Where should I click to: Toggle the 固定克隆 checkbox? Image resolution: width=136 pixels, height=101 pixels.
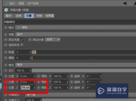click(x=22, y=40)
